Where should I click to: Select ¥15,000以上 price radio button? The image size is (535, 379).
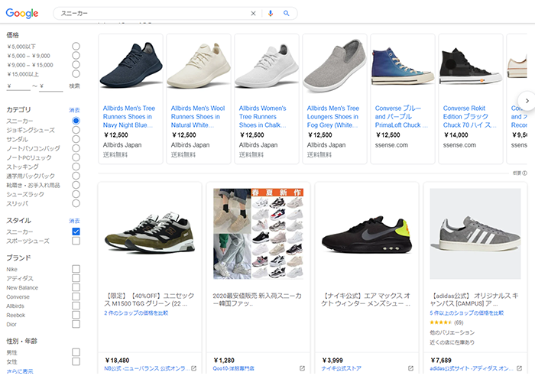pyautogui.click(x=76, y=73)
